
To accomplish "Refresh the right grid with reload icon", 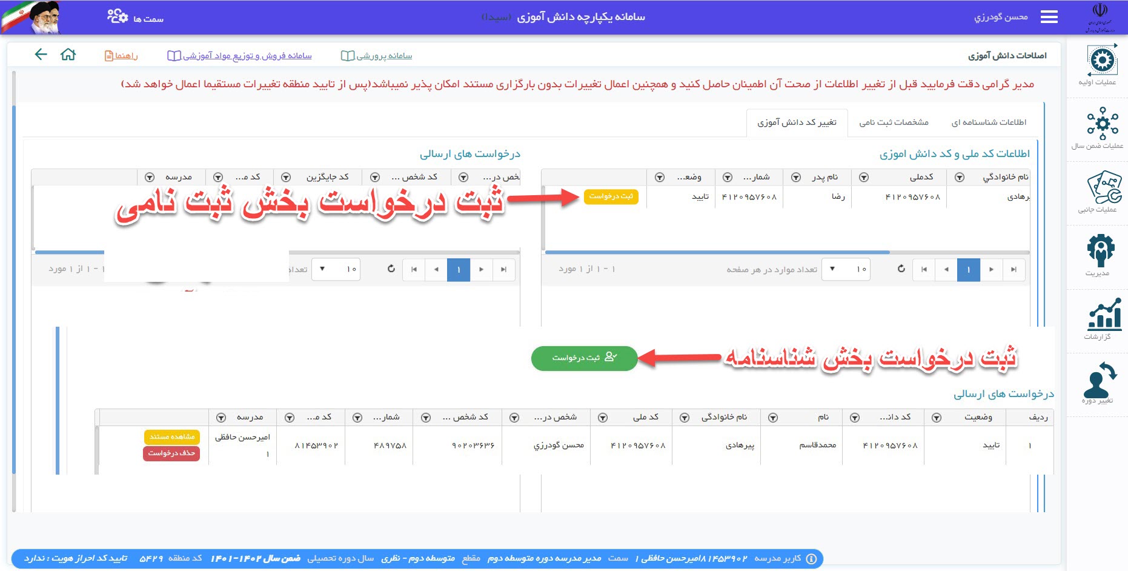I will (901, 269).
